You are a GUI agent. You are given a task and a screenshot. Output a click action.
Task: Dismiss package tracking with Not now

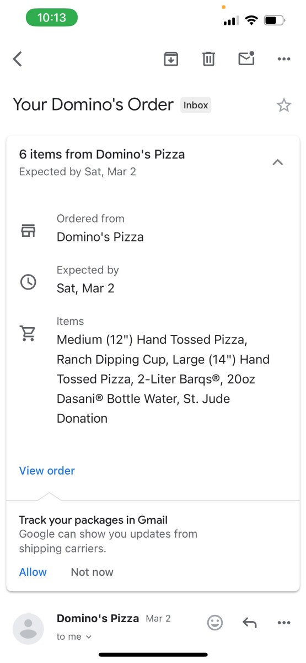coord(92,572)
